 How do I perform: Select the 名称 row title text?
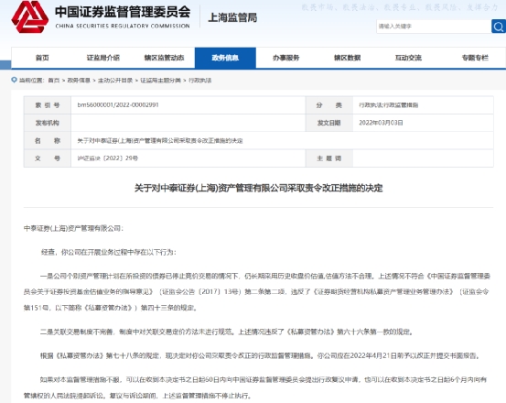click(x=160, y=140)
